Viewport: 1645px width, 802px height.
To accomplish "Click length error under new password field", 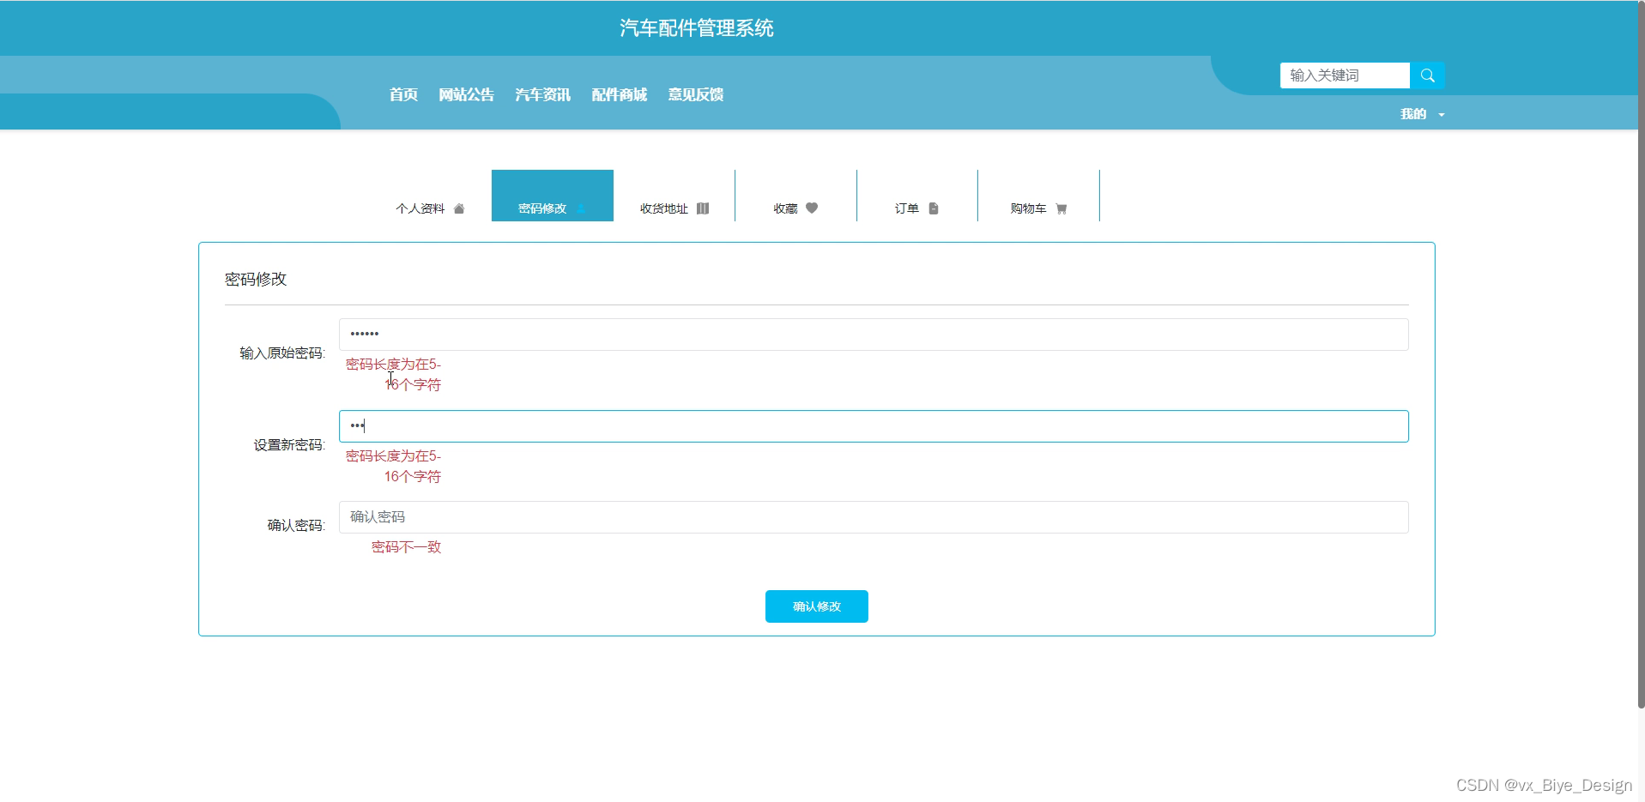I will [393, 467].
